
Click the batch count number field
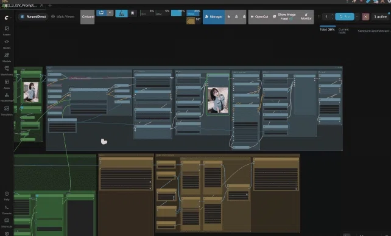click(x=326, y=16)
